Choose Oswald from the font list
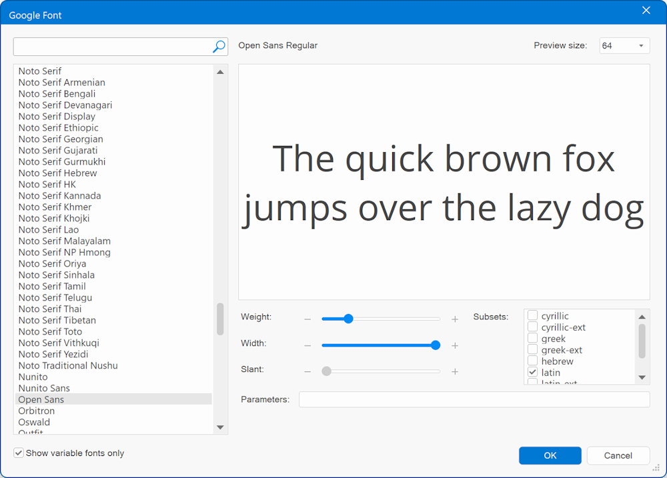 (x=34, y=422)
